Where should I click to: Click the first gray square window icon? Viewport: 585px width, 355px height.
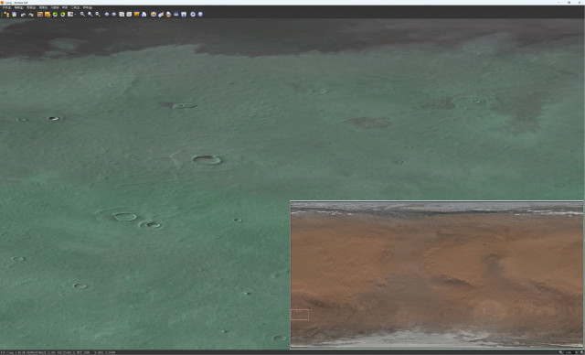pos(122,15)
